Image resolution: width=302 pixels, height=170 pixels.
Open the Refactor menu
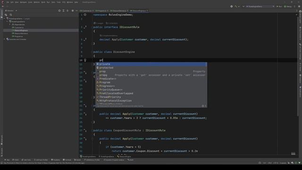(37, 2)
